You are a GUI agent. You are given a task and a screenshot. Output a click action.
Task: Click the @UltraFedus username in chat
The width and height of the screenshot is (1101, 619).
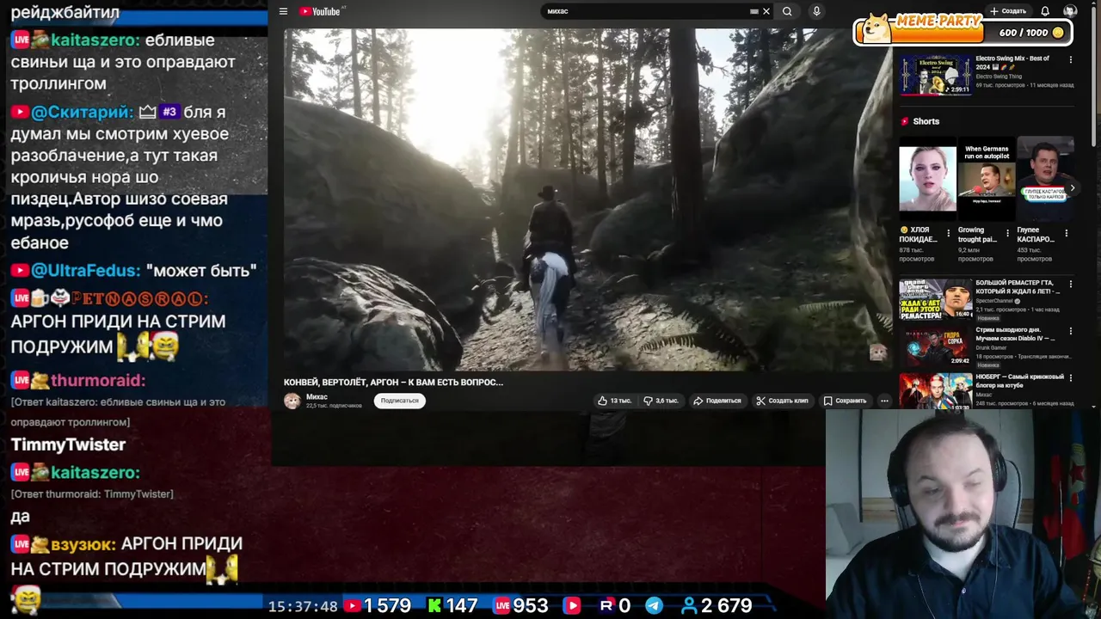84,270
